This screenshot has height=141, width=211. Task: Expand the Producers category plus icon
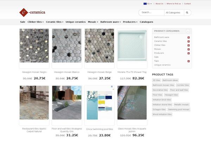tap(188, 53)
